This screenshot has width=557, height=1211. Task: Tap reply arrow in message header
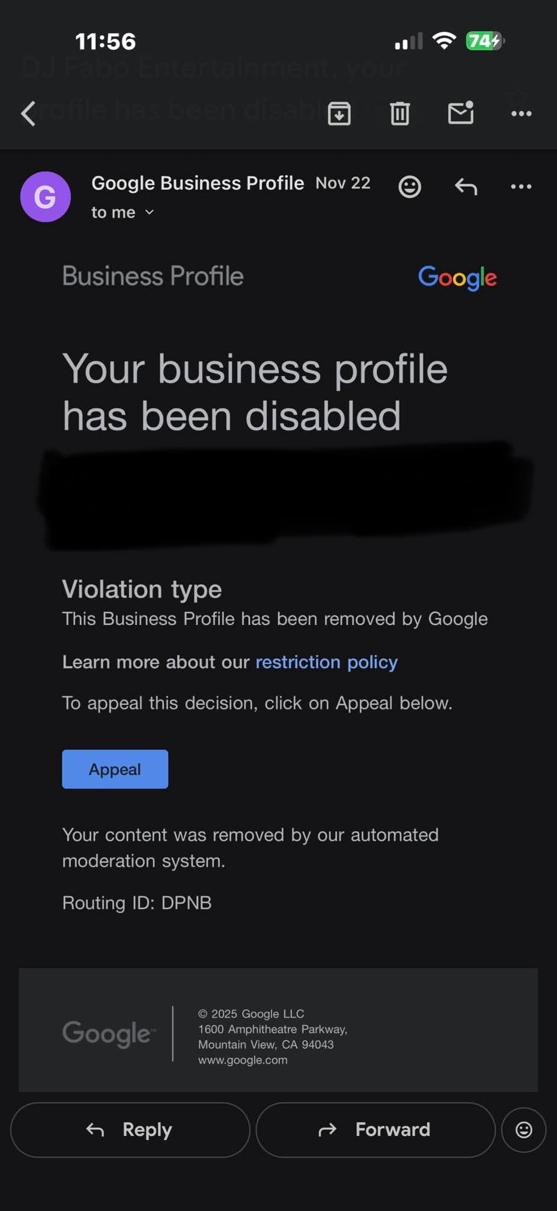[x=466, y=187]
